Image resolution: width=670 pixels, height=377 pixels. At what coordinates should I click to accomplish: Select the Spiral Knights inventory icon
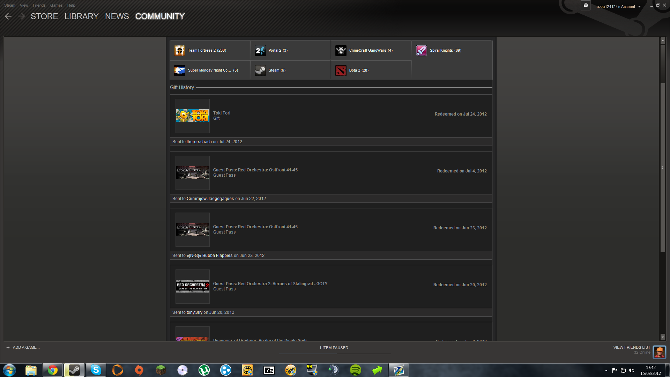point(422,51)
